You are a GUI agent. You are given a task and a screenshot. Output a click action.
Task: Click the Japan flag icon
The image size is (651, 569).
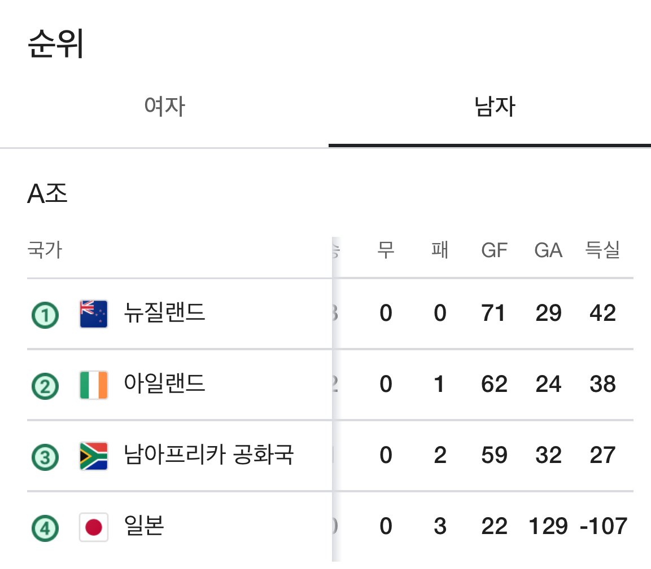click(94, 528)
